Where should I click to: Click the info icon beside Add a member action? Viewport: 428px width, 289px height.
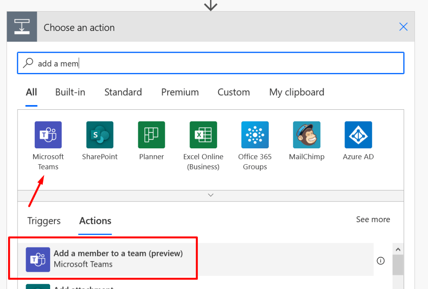pyautogui.click(x=380, y=260)
